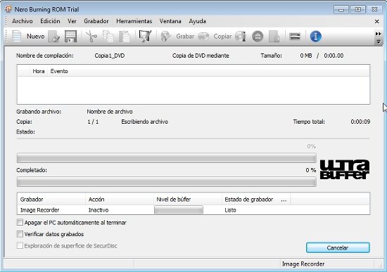This screenshot has width=387, height=272.
Task: Click the Nuevo toolbar label
Action: pos(36,37)
